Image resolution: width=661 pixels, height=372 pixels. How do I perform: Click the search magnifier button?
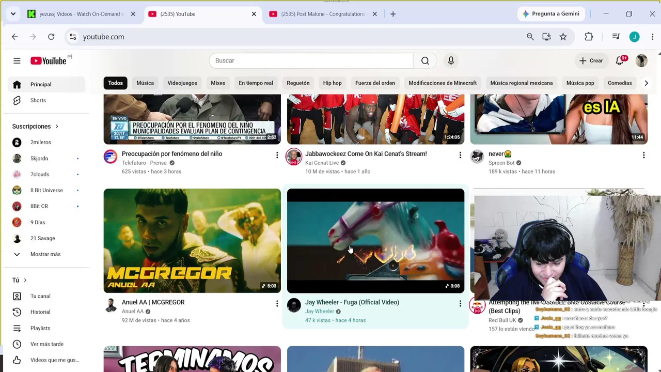(425, 61)
